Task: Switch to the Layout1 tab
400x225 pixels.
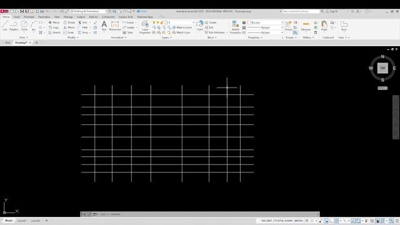Action: 22,221
